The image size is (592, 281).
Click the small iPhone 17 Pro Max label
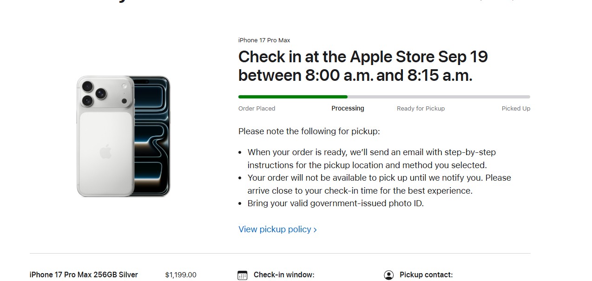pyautogui.click(x=264, y=40)
